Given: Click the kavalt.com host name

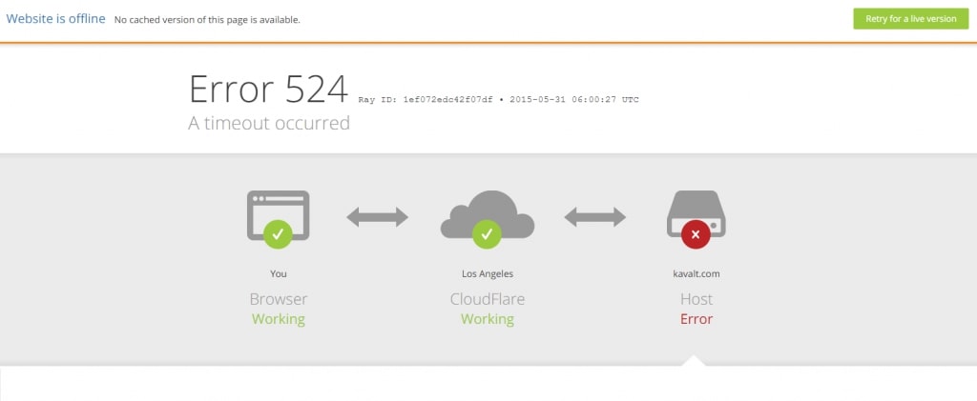Looking at the screenshot, I should pos(696,273).
